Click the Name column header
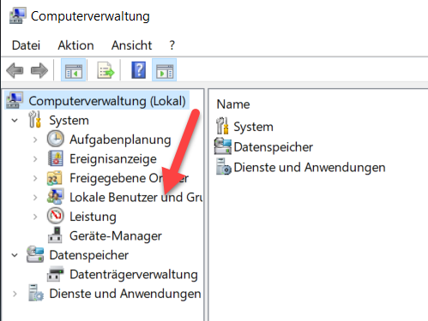This screenshot has height=321, width=428. point(233,104)
